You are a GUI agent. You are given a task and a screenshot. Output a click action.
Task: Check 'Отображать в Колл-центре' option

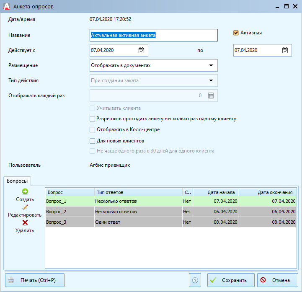pos(92,129)
